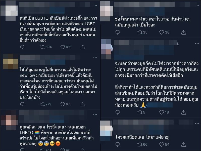Open more options menu on bottom-right tweet
201x151 pixels.
[197, 123]
